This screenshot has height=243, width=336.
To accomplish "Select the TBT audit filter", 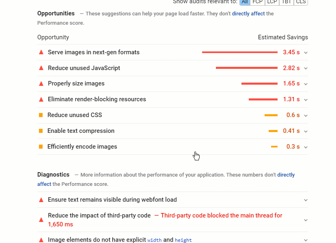I will tap(287, 2).
